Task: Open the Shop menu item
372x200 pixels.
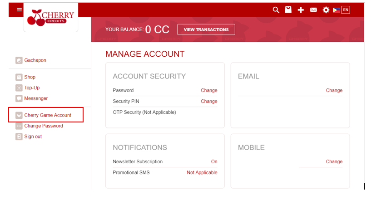Action: pos(30,77)
